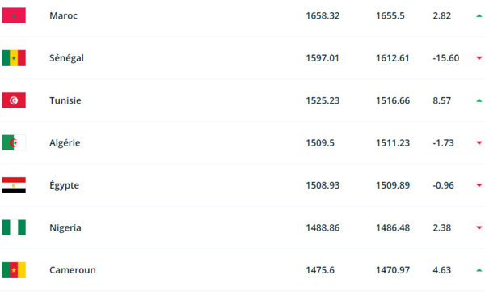Click red down arrow in Nigeria row
Viewport: 485px width, 301px height.
[x=479, y=227]
